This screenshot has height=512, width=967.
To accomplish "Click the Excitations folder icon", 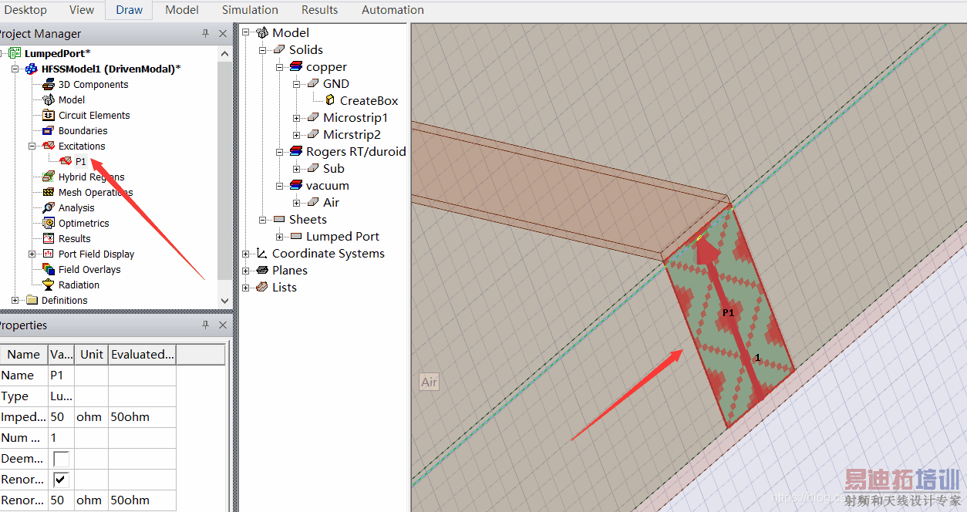I will point(49,146).
